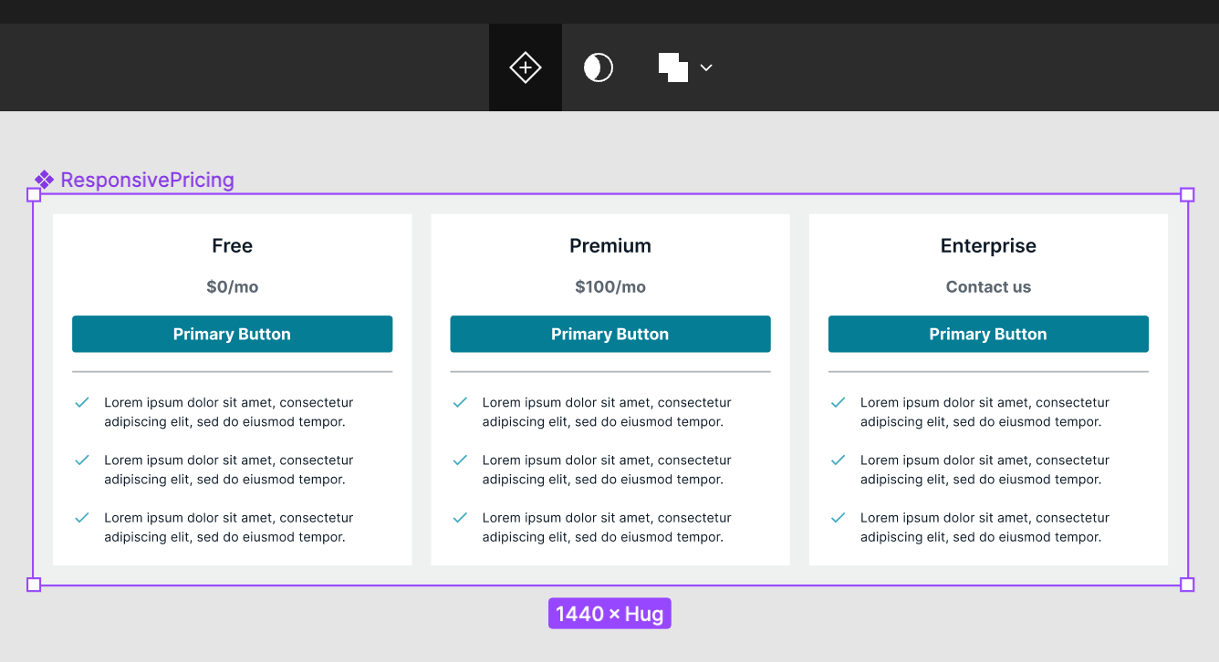Click the checkmark beside Free card's last feature
The image size is (1219, 662).
81,518
